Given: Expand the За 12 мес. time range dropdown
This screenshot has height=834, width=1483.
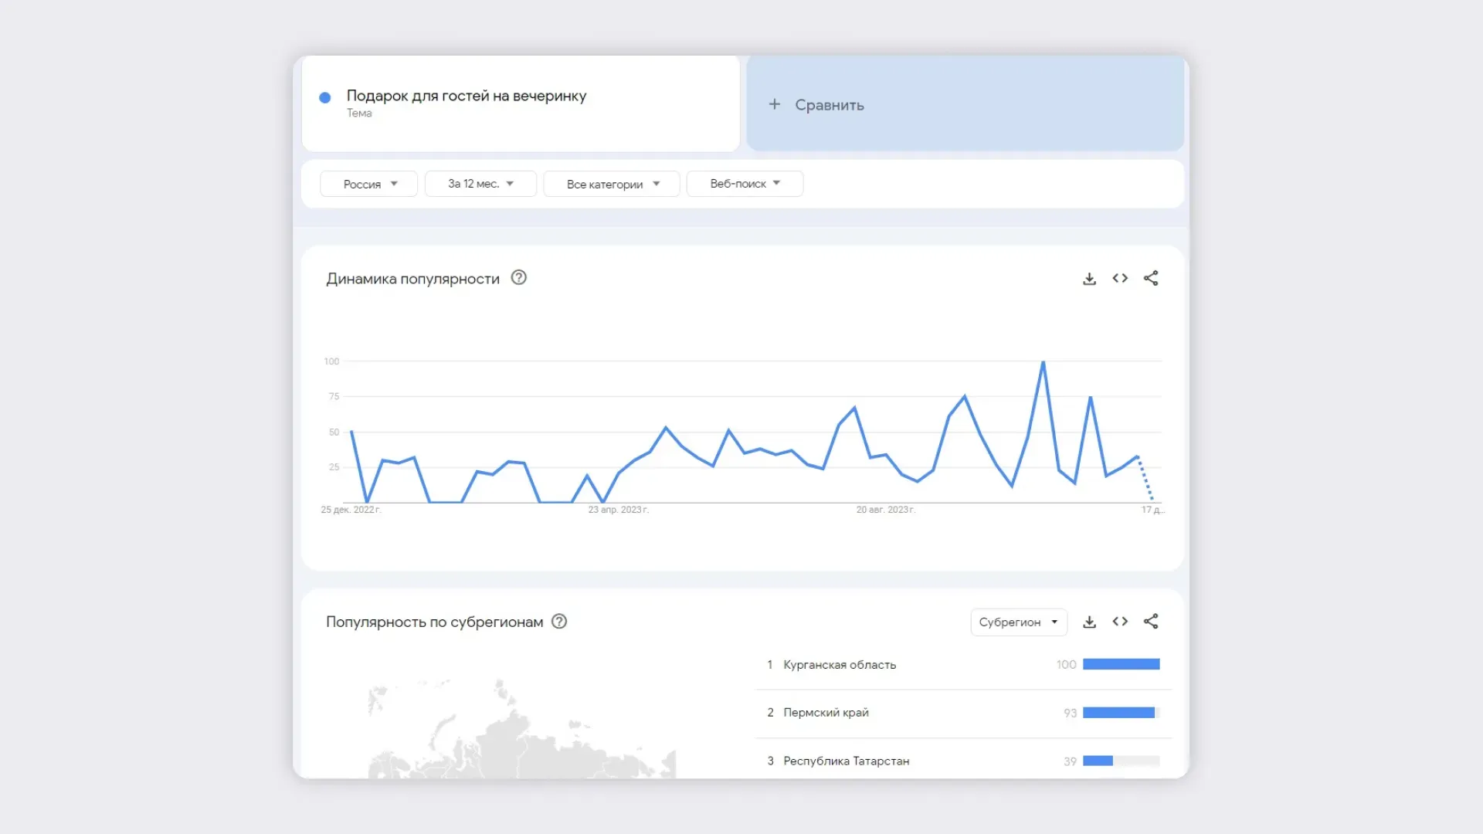Looking at the screenshot, I should pyautogui.click(x=480, y=183).
